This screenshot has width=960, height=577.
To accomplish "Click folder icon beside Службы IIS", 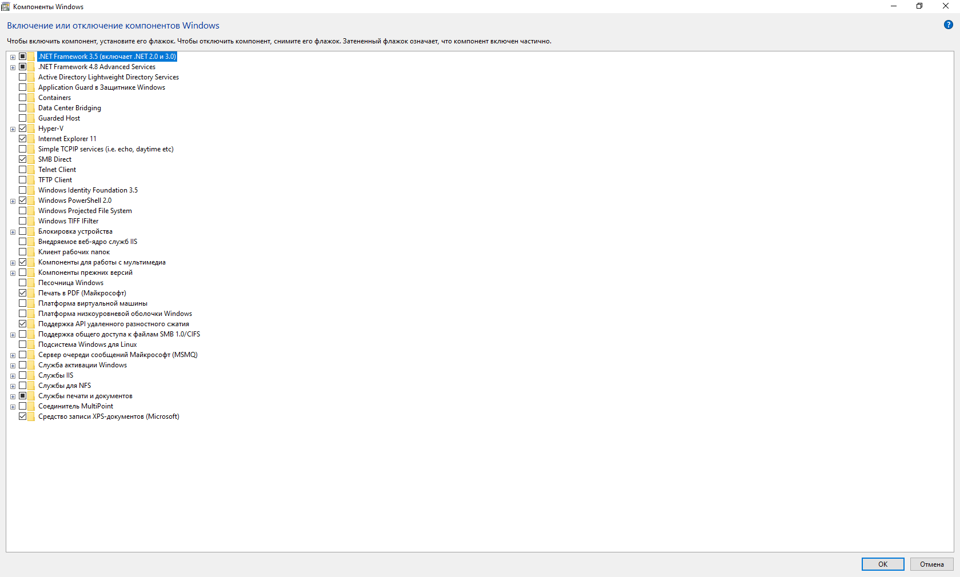I will pos(31,375).
